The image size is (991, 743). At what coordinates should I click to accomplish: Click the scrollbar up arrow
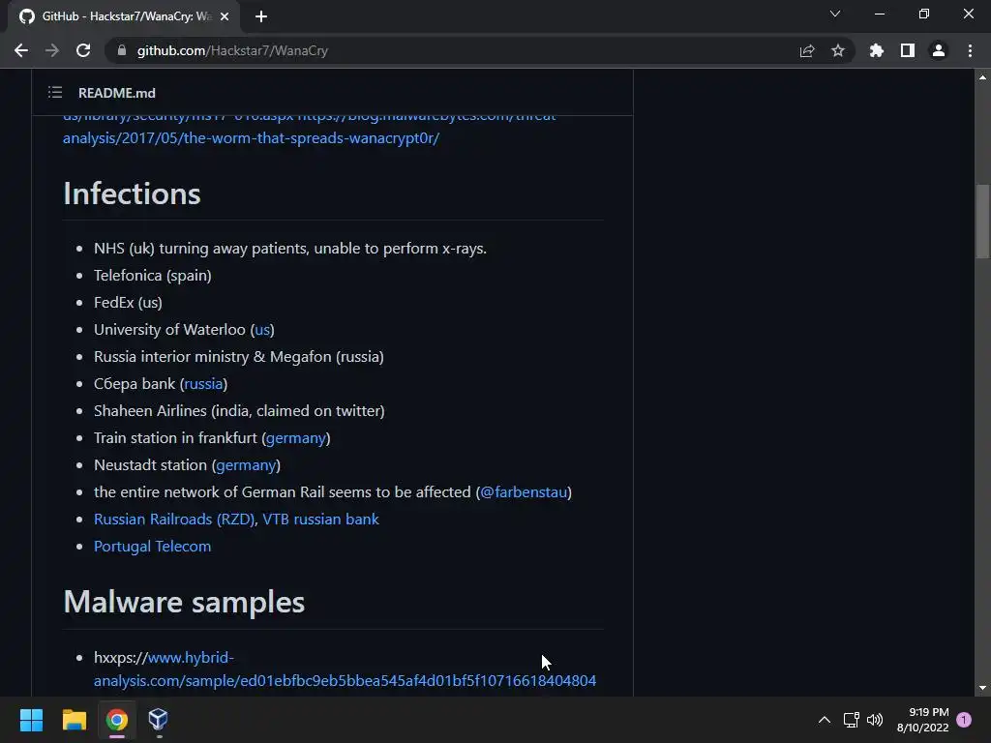(982, 77)
